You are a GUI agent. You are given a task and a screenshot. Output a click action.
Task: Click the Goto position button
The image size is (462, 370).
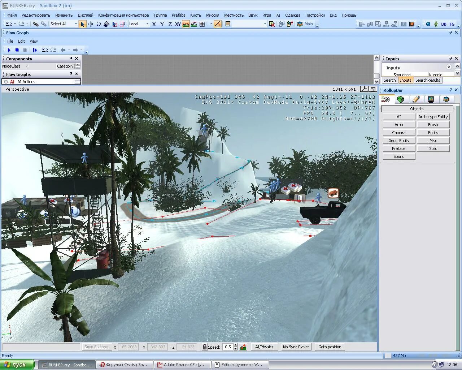point(330,347)
